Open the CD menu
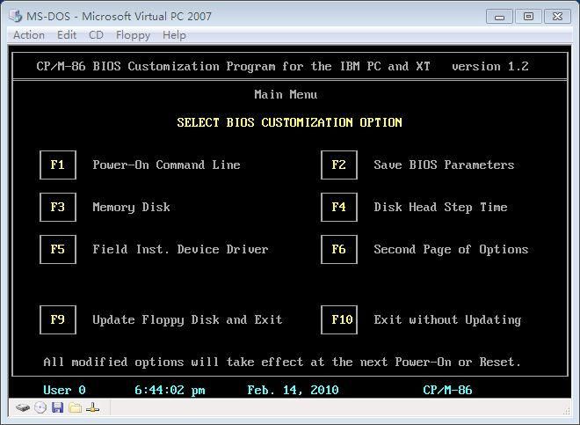Image resolution: width=580 pixels, height=425 pixels. [96, 35]
